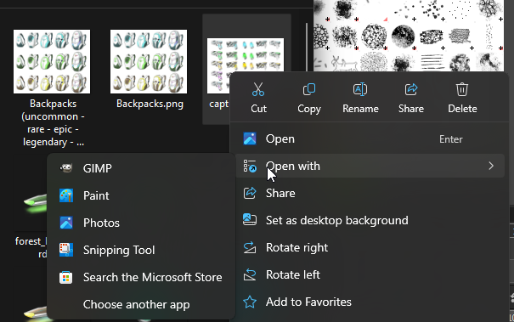Select the Backpacks.png thumbnail

pyautogui.click(x=149, y=62)
